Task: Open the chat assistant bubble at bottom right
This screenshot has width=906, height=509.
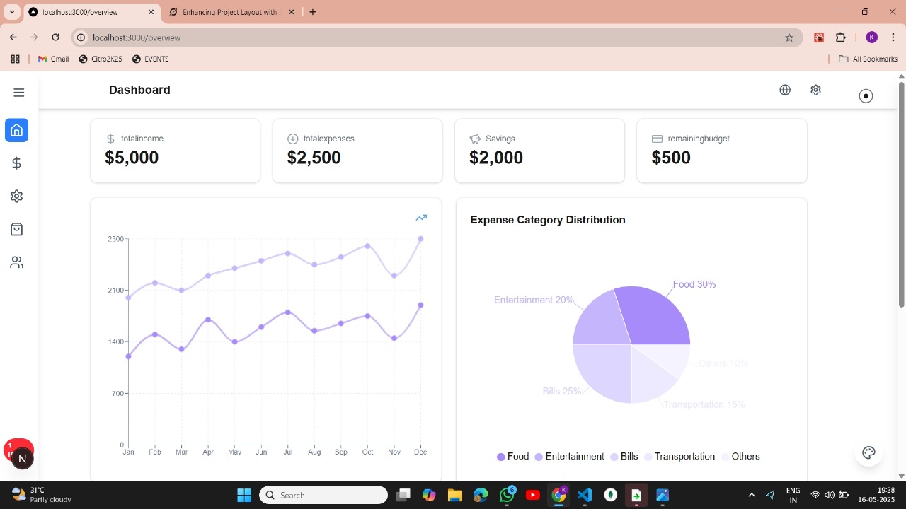Action: (868, 452)
